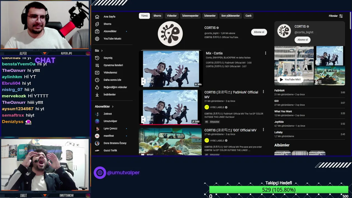Open the Beğendiğim videolar thumbs-up icon
The image size is (352, 198).
pyautogui.click(x=97, y=87)
